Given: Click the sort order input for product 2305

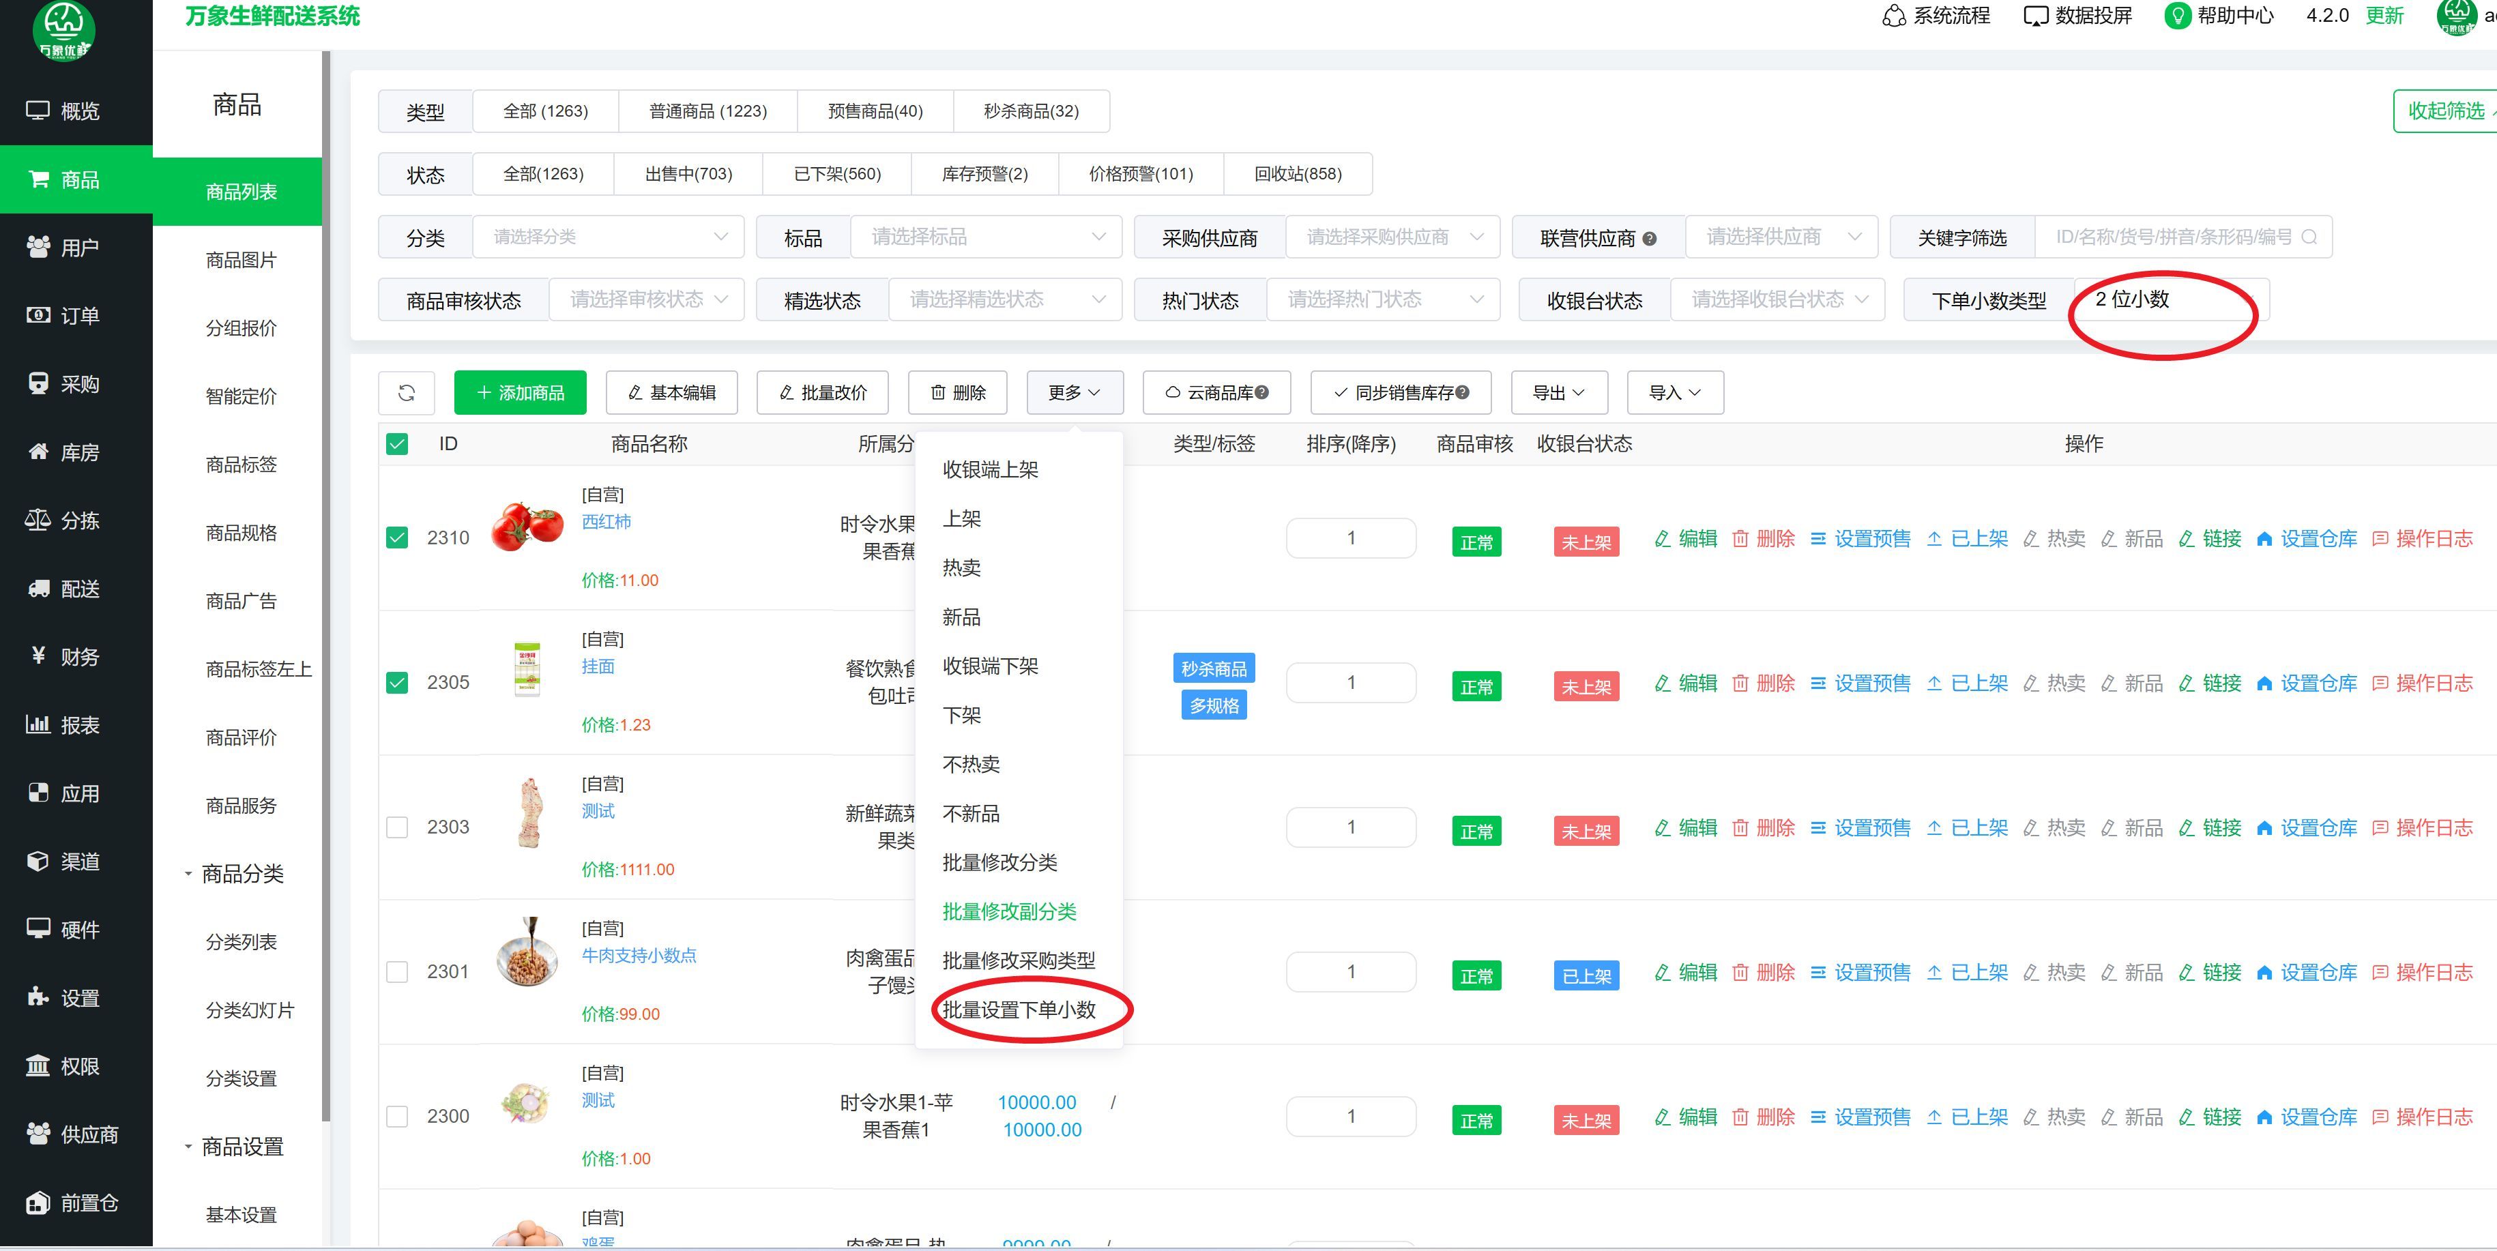Looking at the screenshot, I should pos(1350,682).
